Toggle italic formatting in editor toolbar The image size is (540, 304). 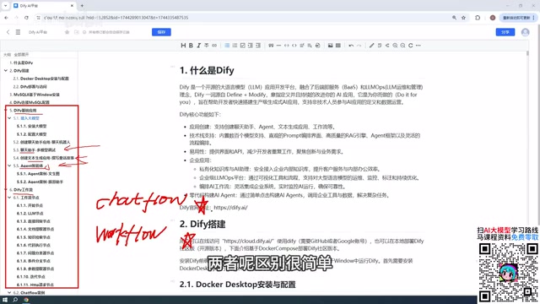coord(199,46)
